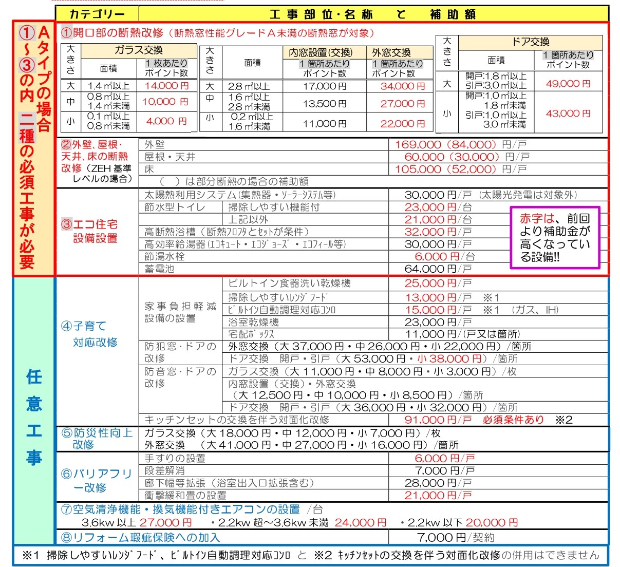Select the '（ ）は部分断熱の場合の補助額' note

click(x=234, y=181)
